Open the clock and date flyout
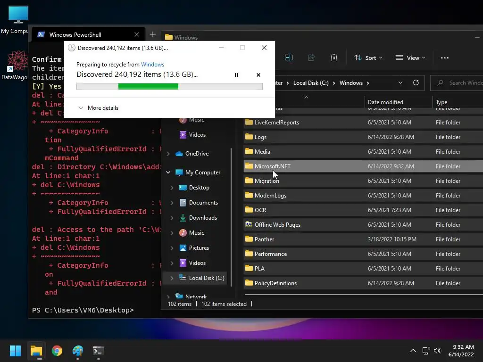This screenshot has height=362, width=483. [x=461, y=351]
